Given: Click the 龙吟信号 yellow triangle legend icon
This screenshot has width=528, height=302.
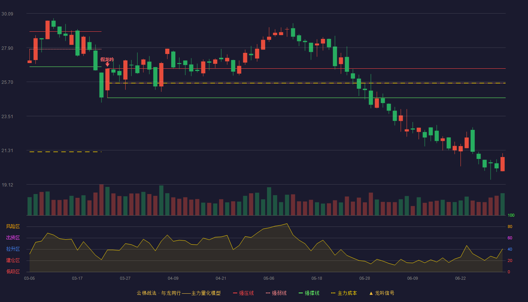Looking at the screenshot, I should [371, 293].
